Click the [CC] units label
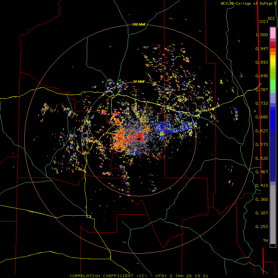The width and height of the screenshot is (278, 278). [x=263, y=21]
